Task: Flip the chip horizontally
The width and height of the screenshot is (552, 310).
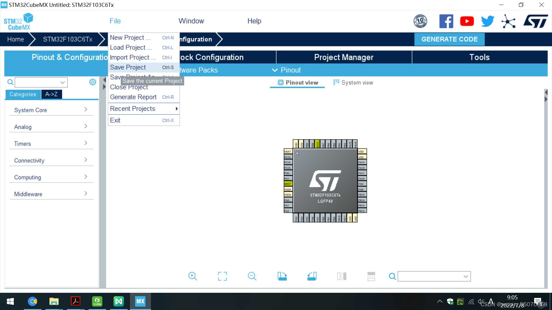Action: tap(342, 276)
